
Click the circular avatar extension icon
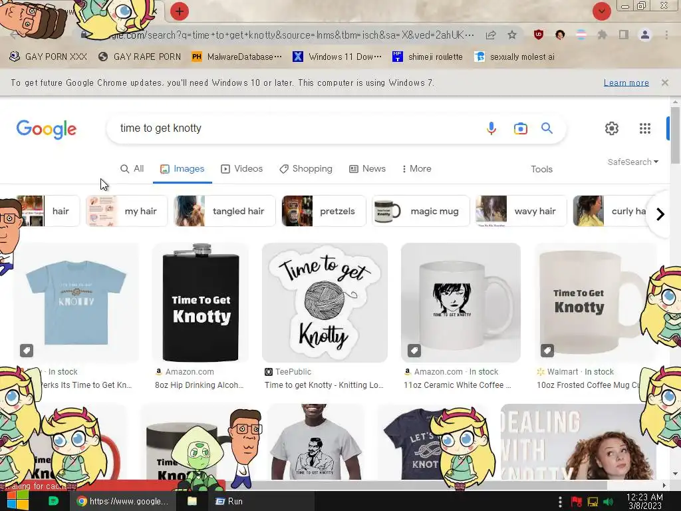[x=560, y=35]
